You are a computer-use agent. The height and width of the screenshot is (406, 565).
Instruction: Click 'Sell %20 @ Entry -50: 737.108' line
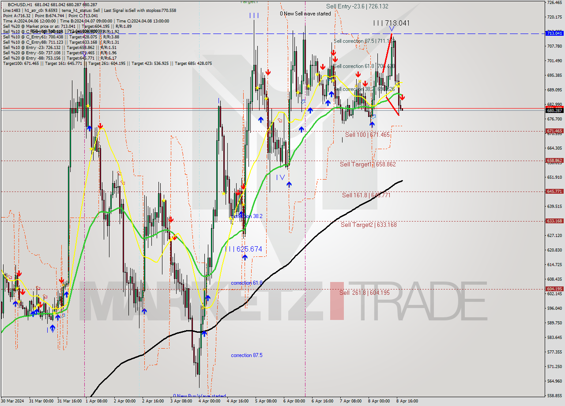60,53
